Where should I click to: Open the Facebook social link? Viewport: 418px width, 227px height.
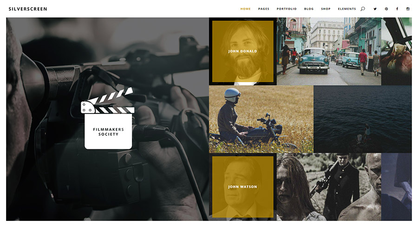pos(397,9)
